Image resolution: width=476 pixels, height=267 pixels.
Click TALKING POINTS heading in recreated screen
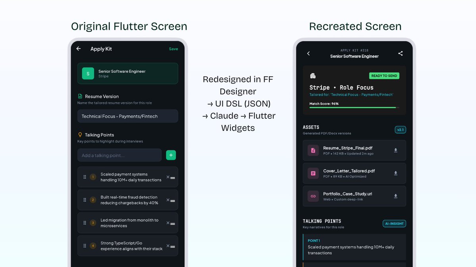[x=322, y=221]
